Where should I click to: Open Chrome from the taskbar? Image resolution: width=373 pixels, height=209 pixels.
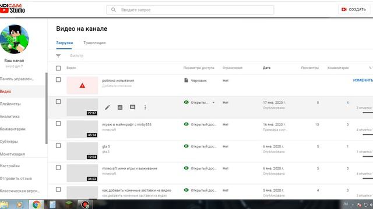[36, 204]
